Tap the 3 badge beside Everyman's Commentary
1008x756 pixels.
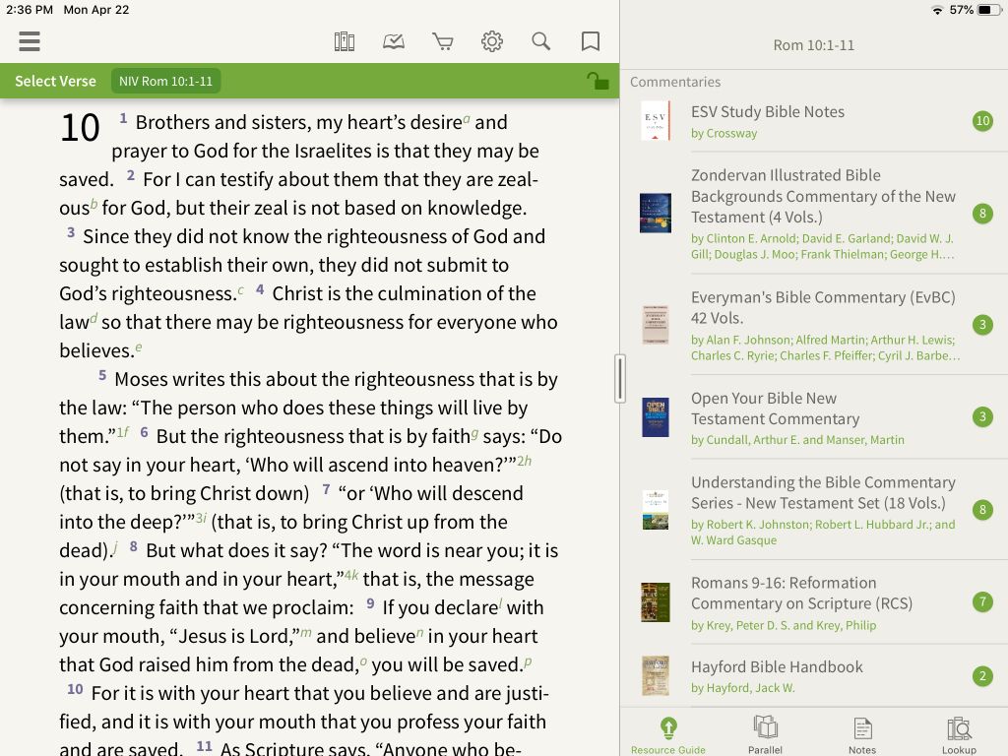pyautogui.click(x=982, y=325)
